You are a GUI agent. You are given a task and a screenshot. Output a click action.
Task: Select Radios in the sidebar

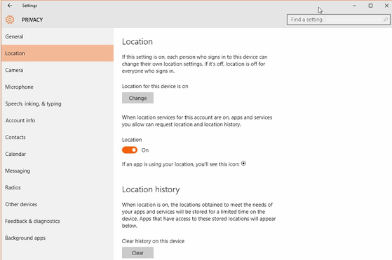click(58, 187)
